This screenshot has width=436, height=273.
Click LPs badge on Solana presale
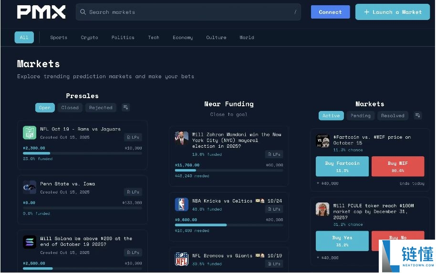133,253
